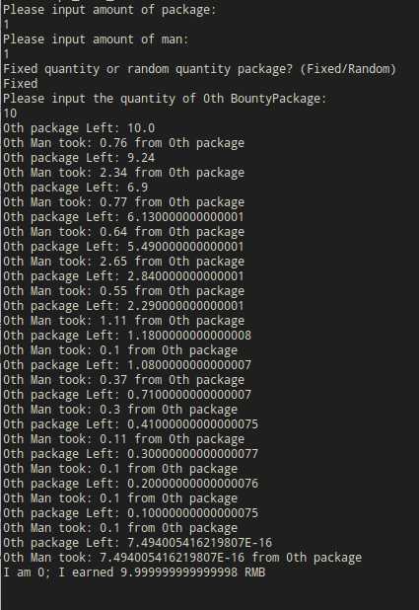Click the 'I earned 9.999999999999998 RMB' line
419x610 pixels.
pyautogui.click(x=134, y=572)
